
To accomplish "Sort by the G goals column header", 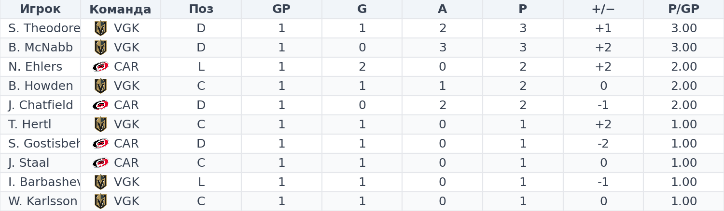I will [x=362, y=9].
